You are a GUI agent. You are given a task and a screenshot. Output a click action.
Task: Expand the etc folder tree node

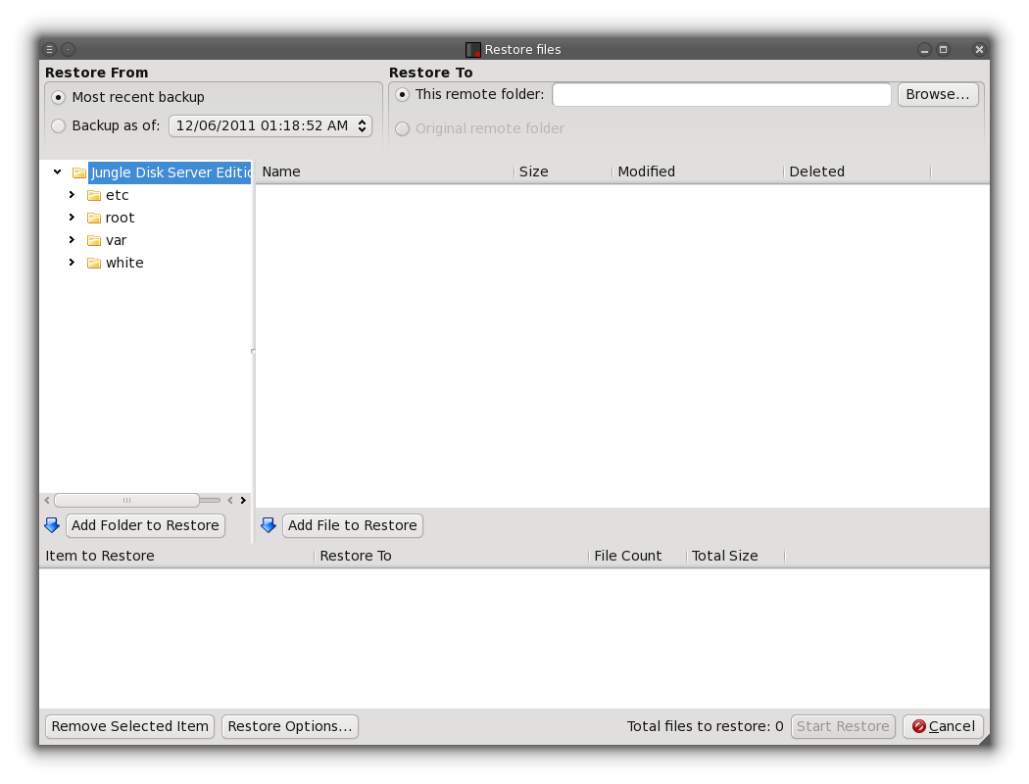click(x=72, y=195)
